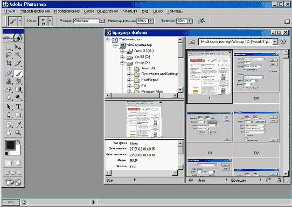Open the Слой menu
Viewport: 292px width, 207px height.
(x=89, y=11)
